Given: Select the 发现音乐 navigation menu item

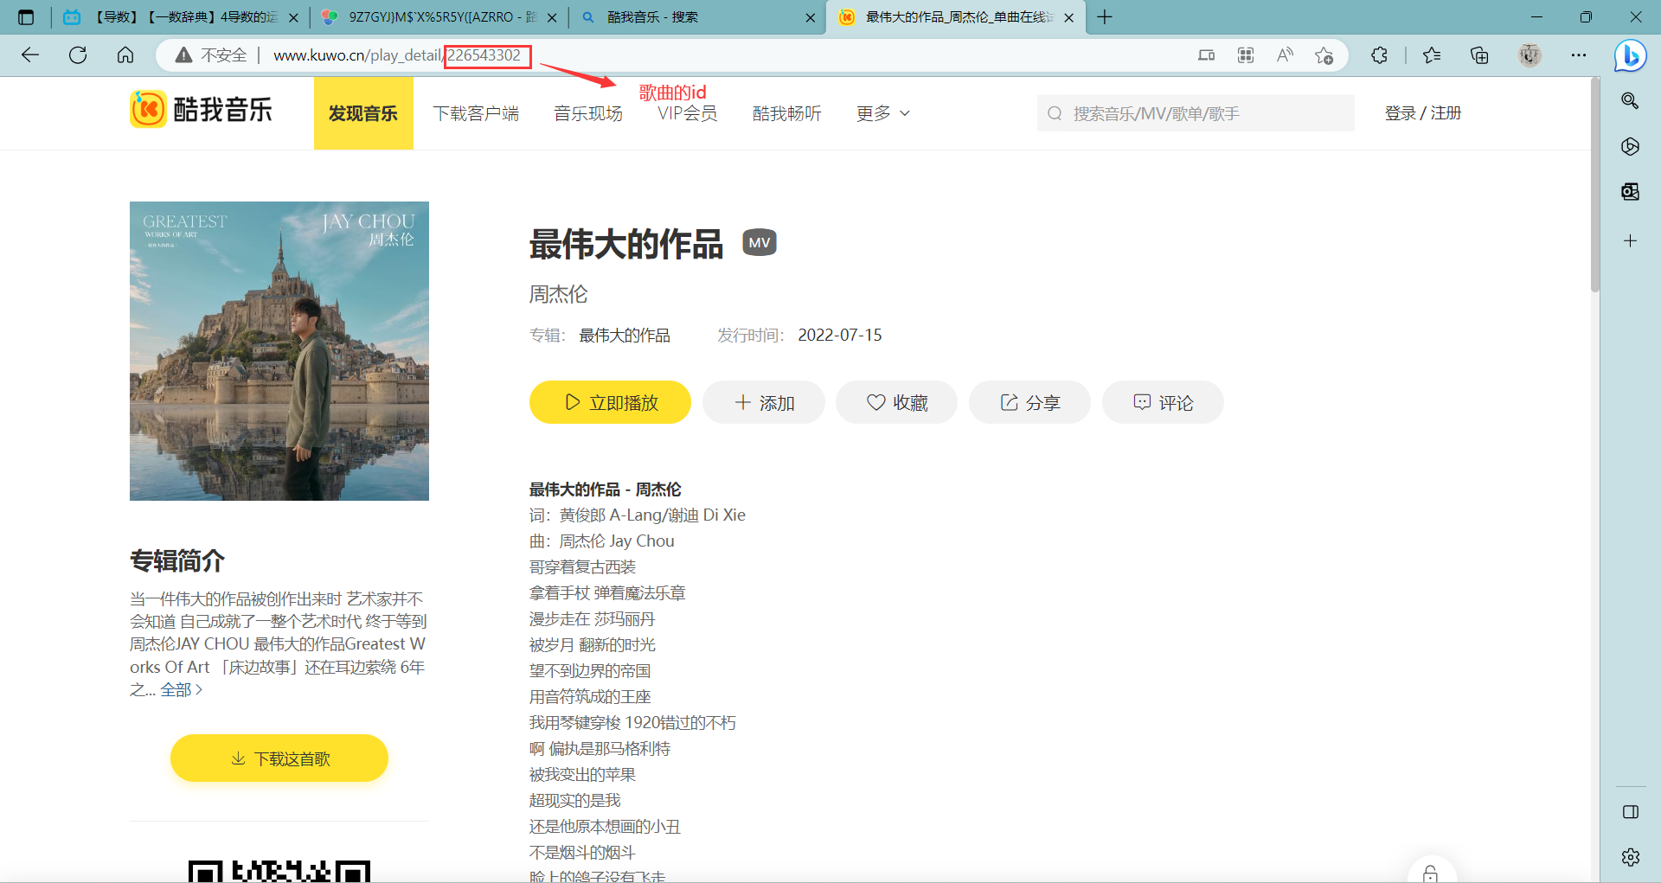Looking at the screenshot, I should click(x=363, y=112).
